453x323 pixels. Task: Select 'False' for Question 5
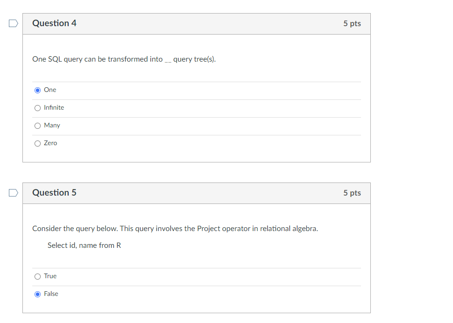point(37,294)
